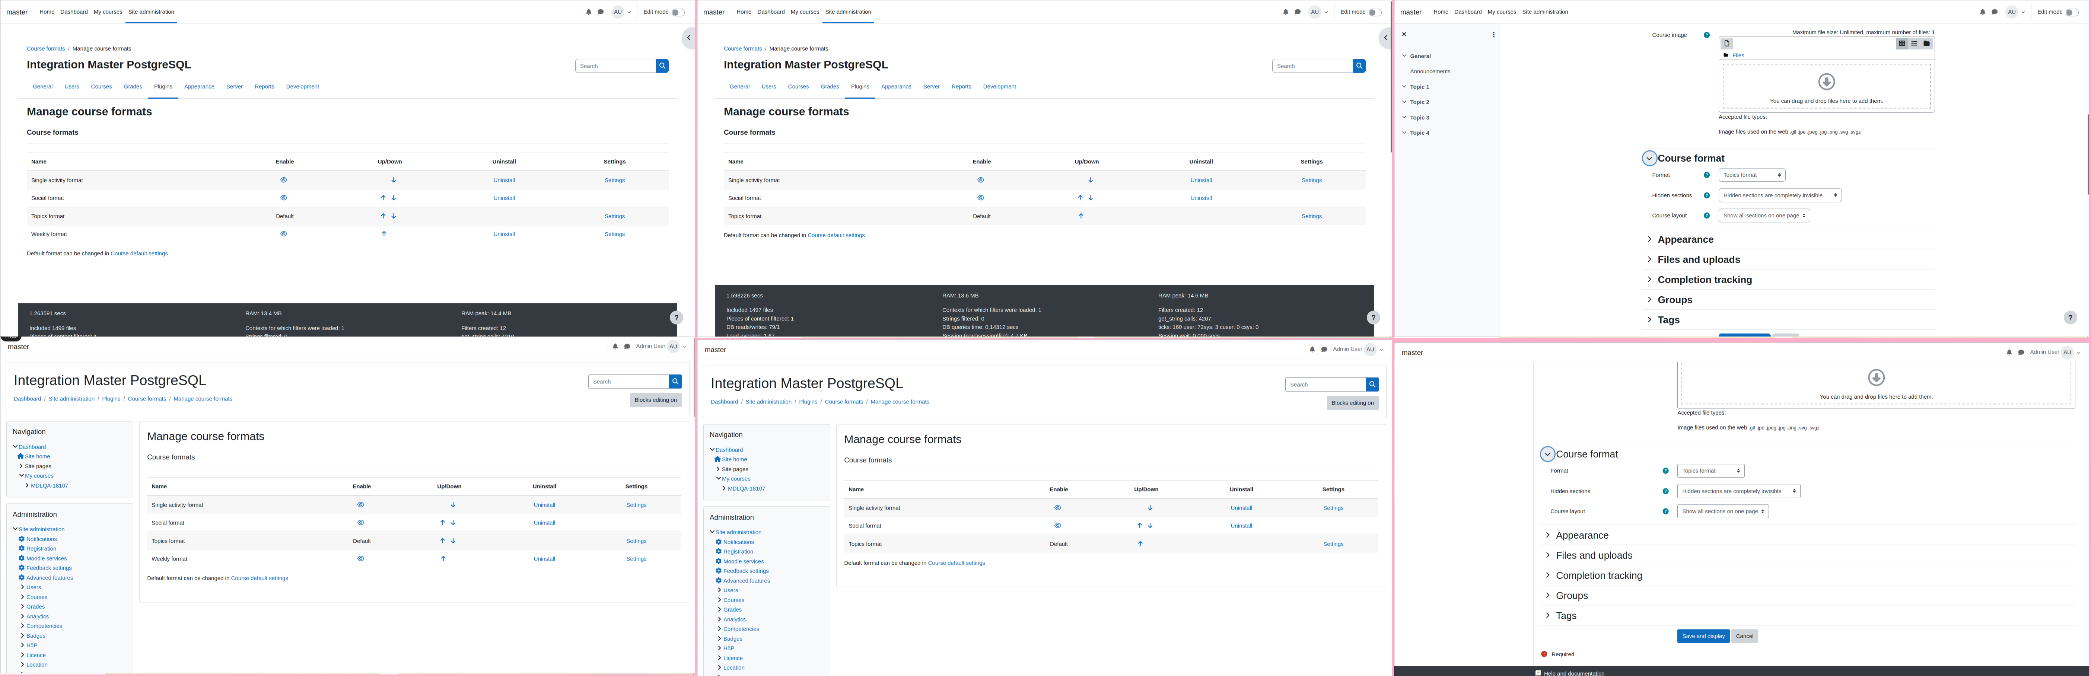Disable Social format eye in top-left panel
The image size is (2091, 676).
[x=283, y=198]
